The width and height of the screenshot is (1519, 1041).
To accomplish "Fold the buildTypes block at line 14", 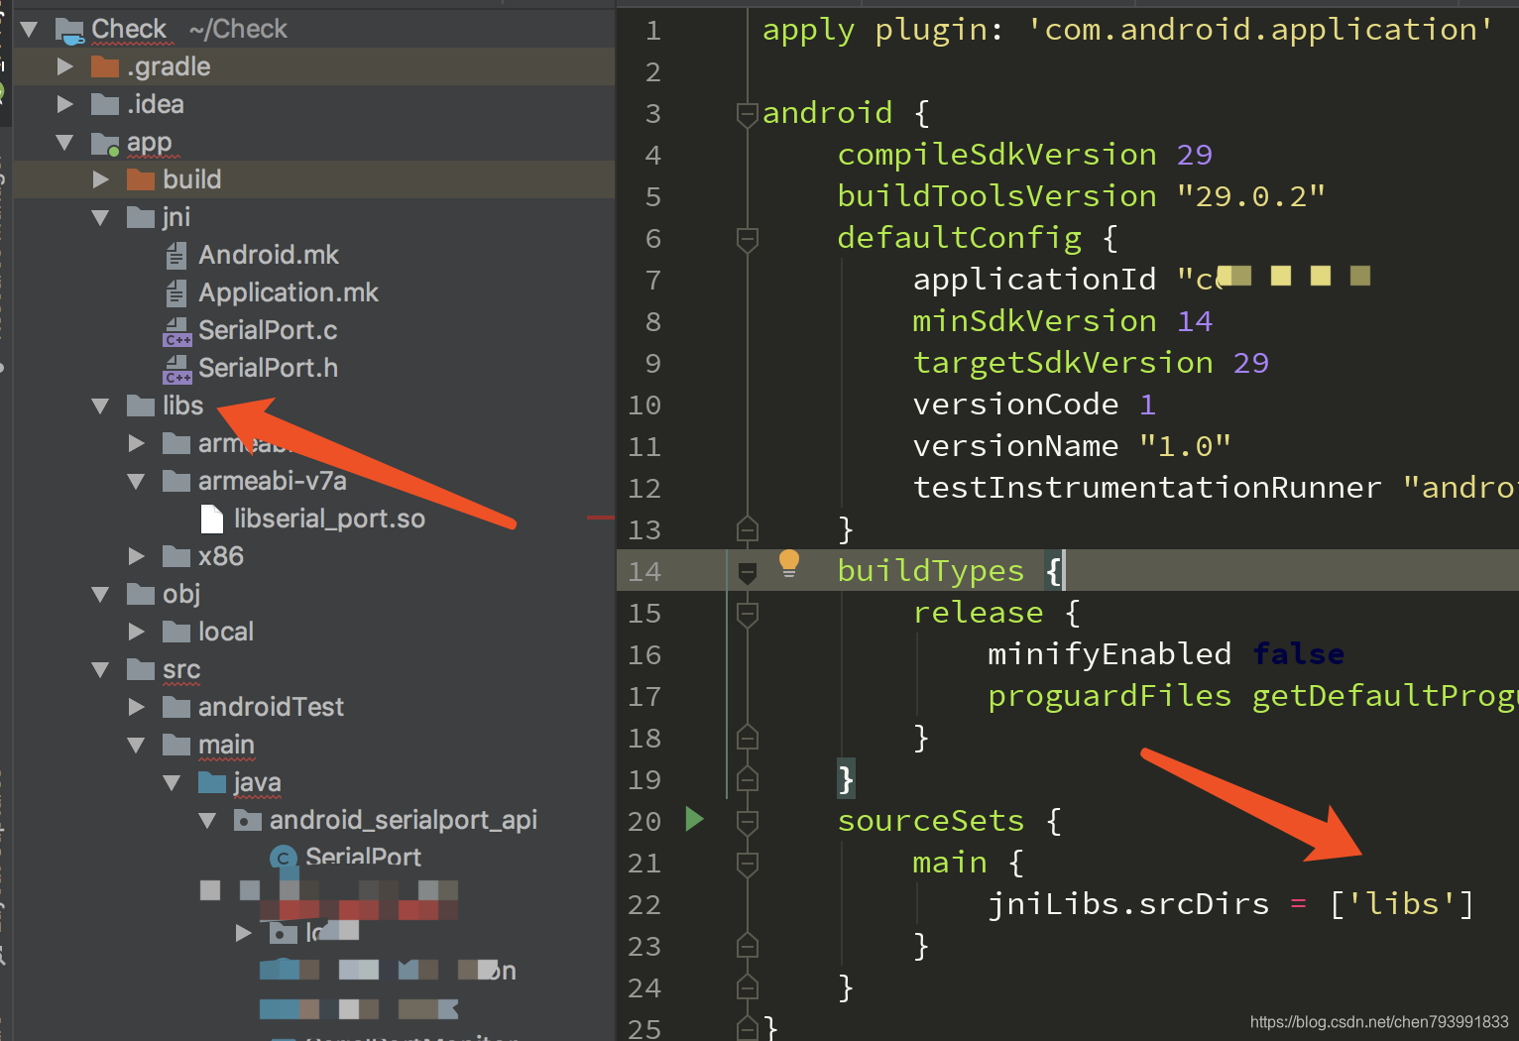I will (748, 572).
